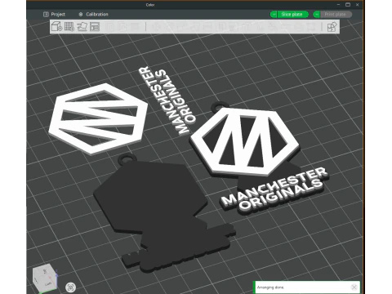Click the Arrange all objects icon
Viewport: 392px width, 294px height.
pos(95,27)
